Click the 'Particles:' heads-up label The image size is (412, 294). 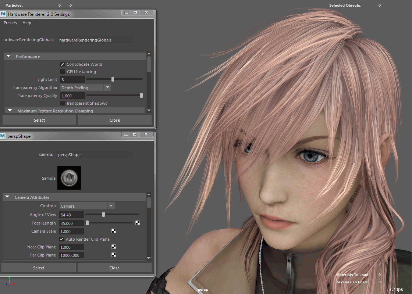click(14, 5)
